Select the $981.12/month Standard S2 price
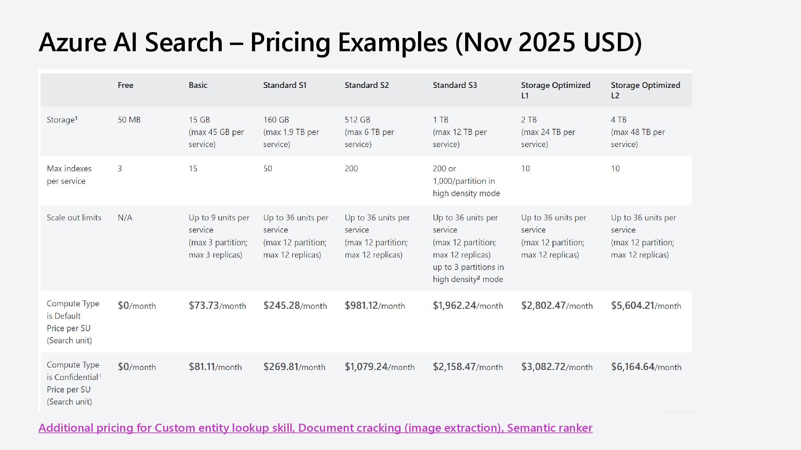Screen dimensions: 801x450 click(374, 305)
